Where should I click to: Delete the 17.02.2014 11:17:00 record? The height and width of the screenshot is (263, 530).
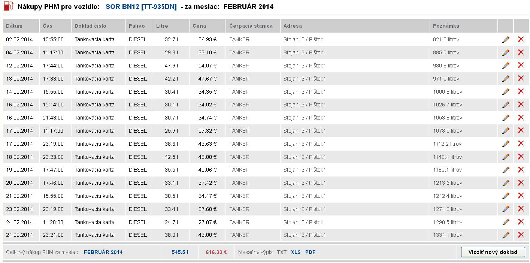pos(521,130)
